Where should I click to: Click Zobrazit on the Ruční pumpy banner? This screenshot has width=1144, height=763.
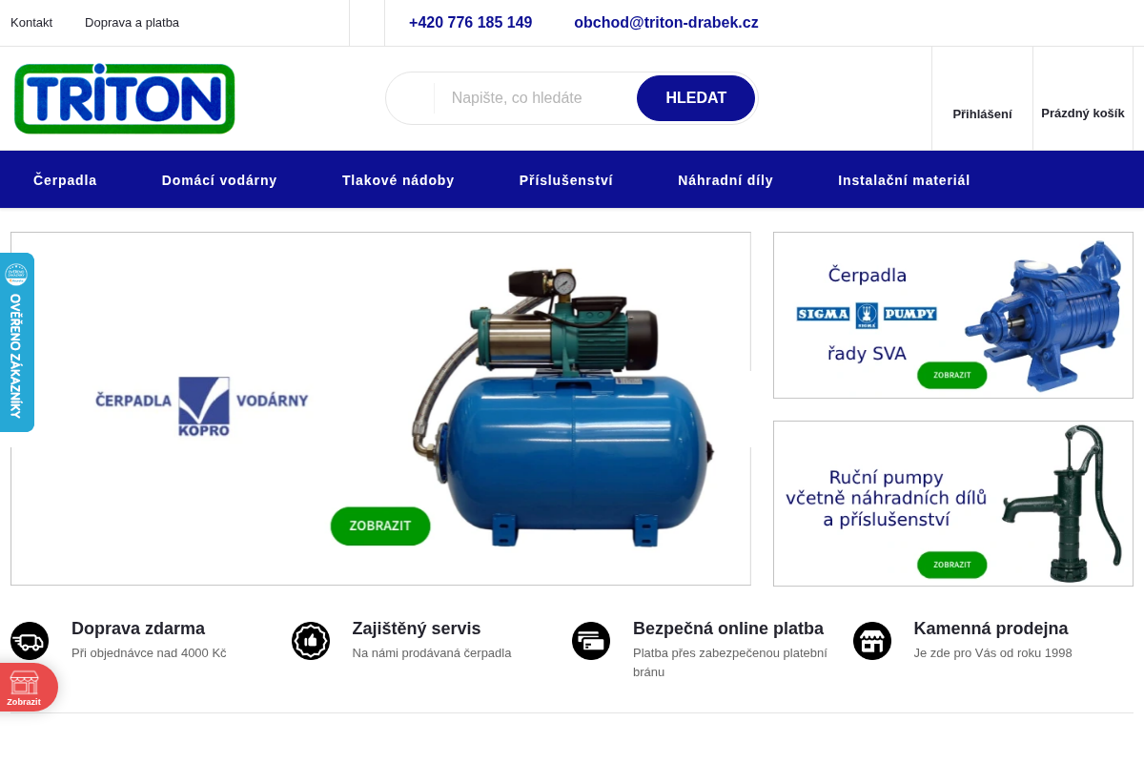(952, 565)
